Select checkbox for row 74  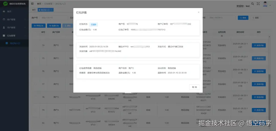coord(35,45)
